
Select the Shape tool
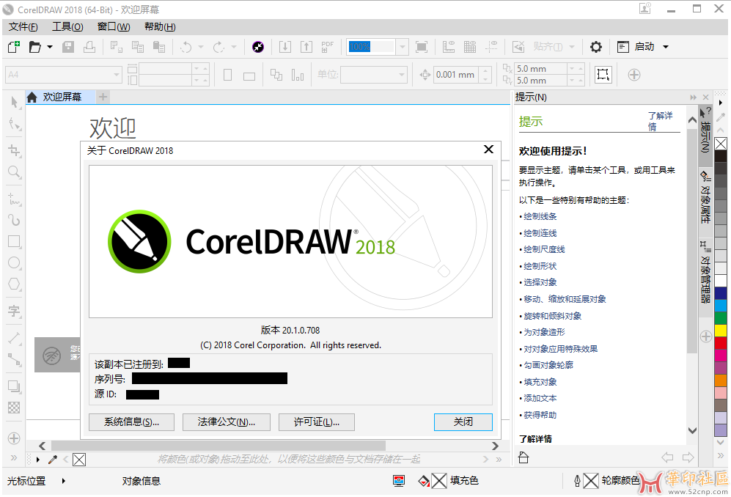[15, 124]
